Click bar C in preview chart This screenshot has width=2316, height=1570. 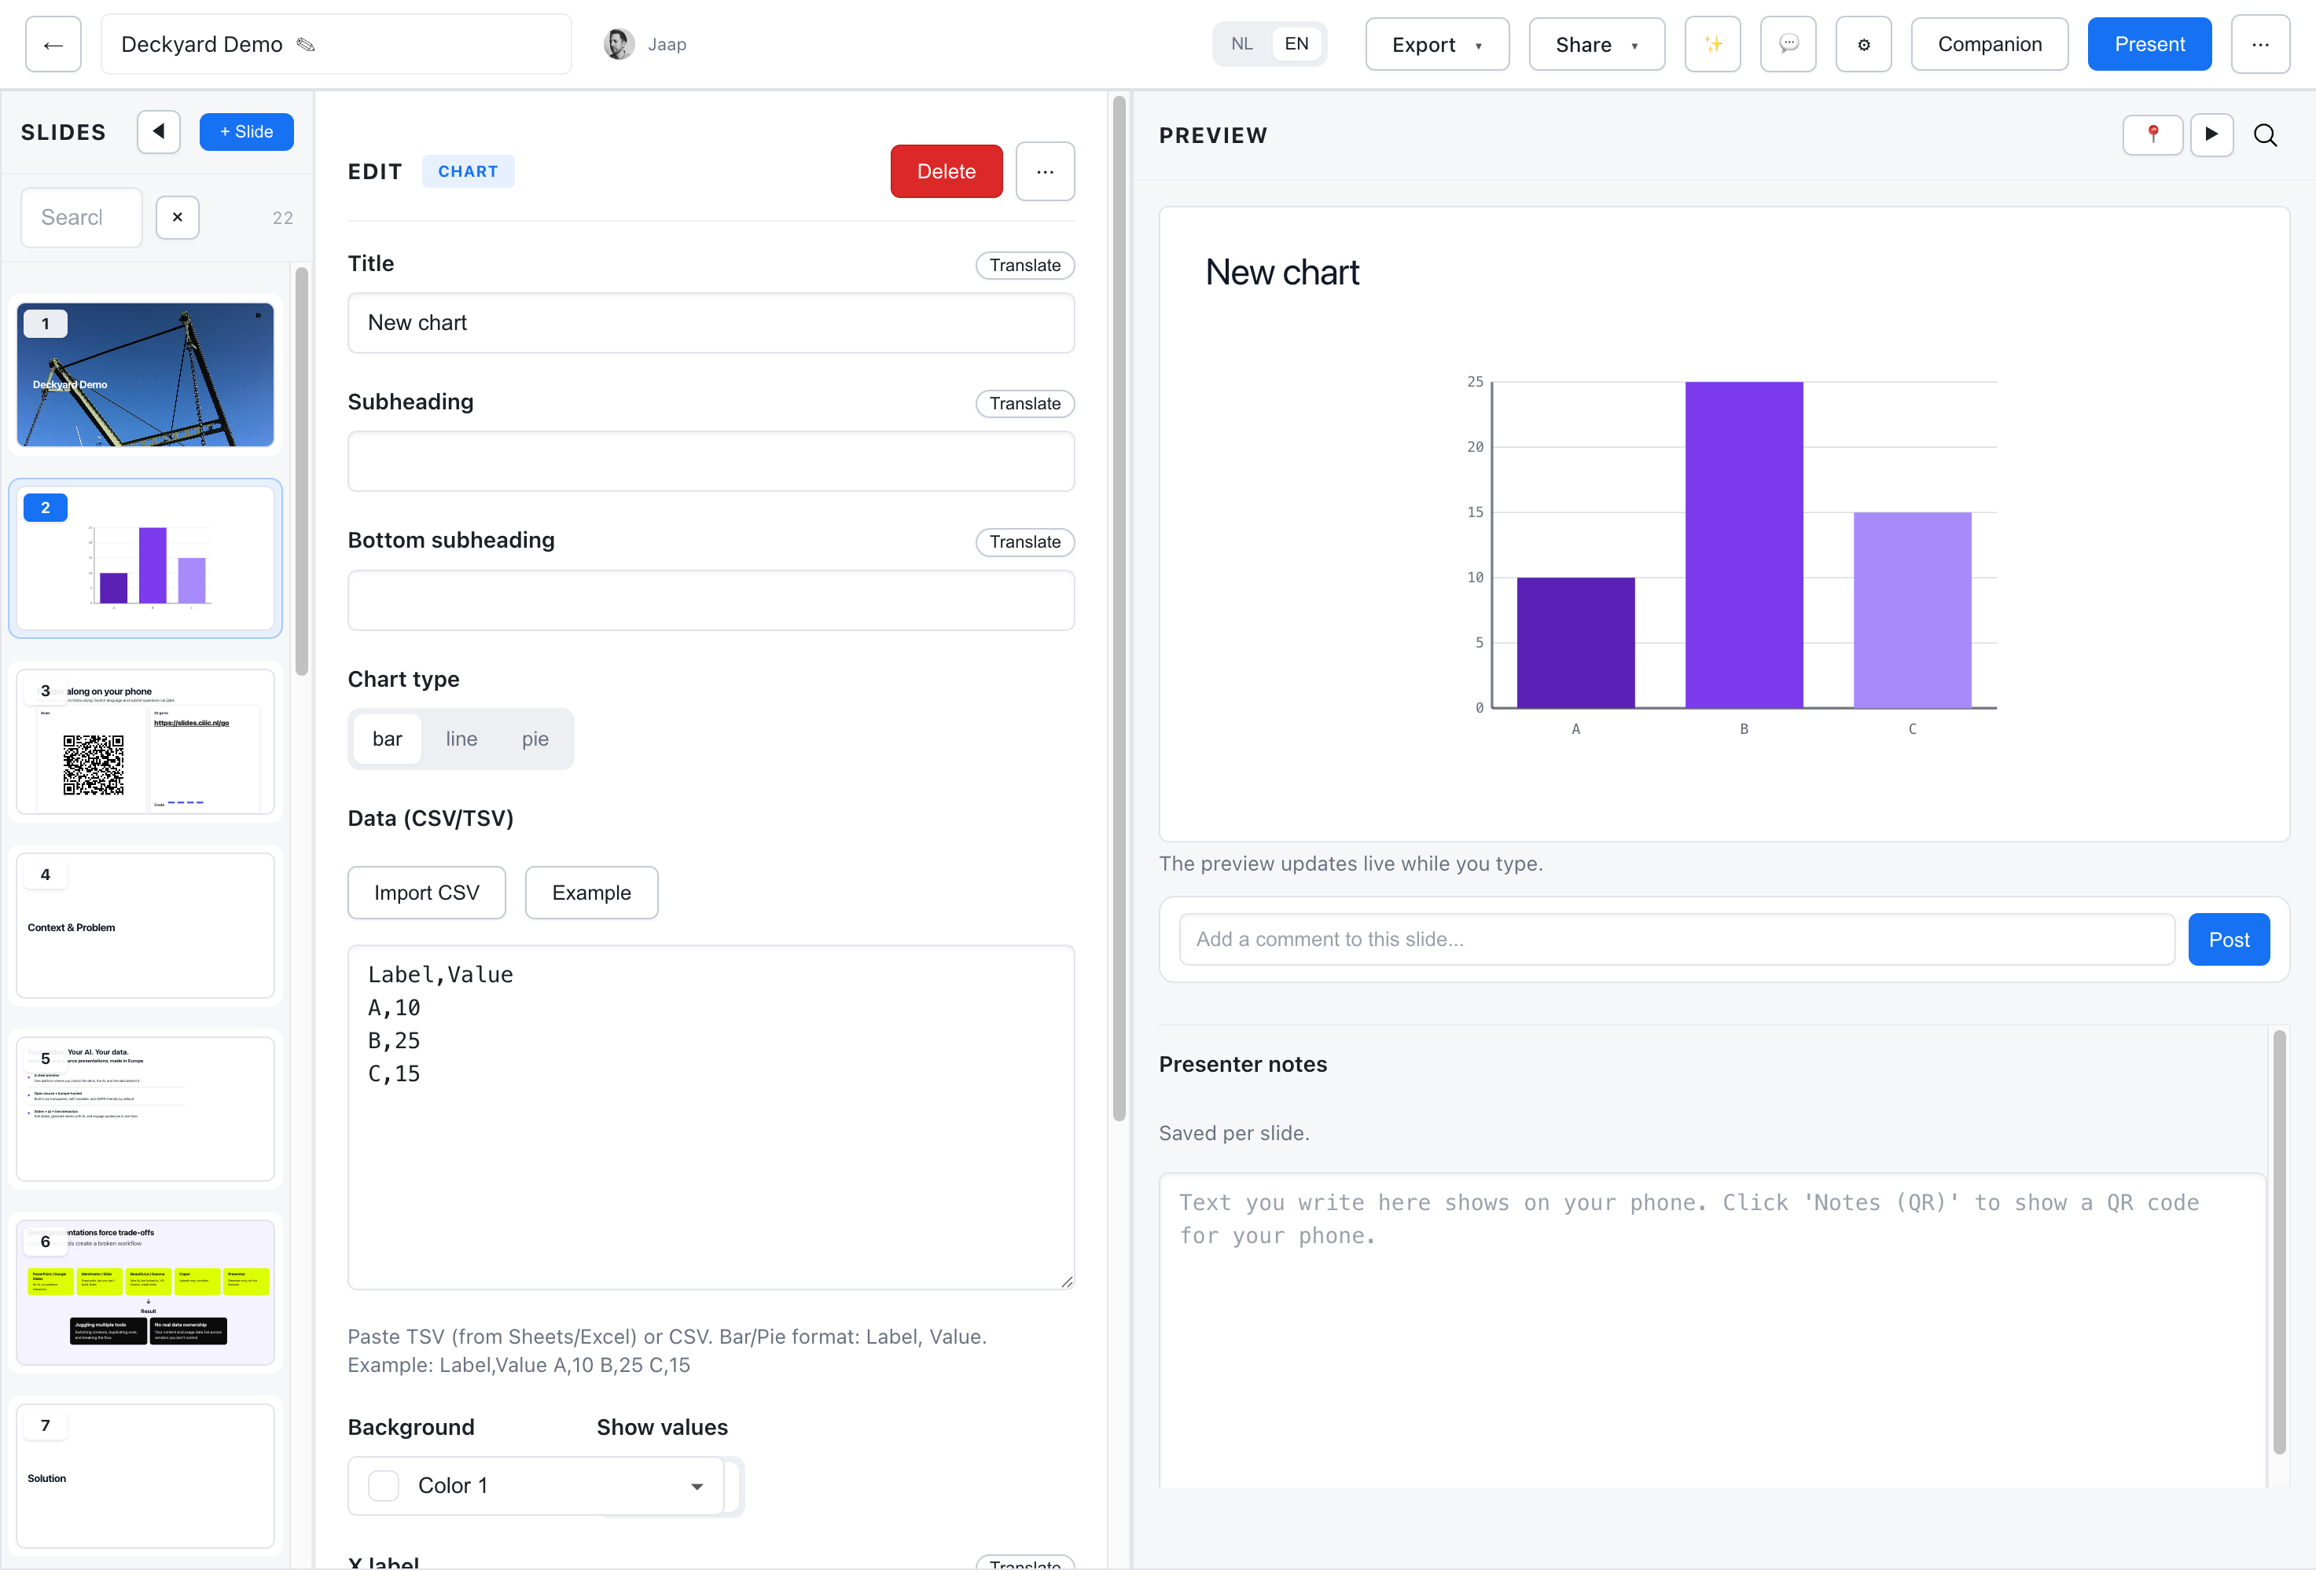pos(1913,610)
